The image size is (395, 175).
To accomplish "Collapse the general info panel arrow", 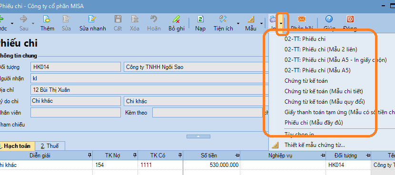I will 198,136.
